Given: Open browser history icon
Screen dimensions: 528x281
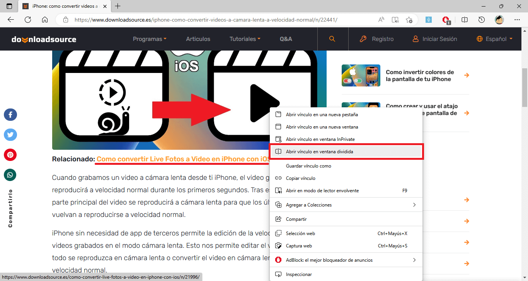Looking at the screenshot, I should [x=482, y=20].
